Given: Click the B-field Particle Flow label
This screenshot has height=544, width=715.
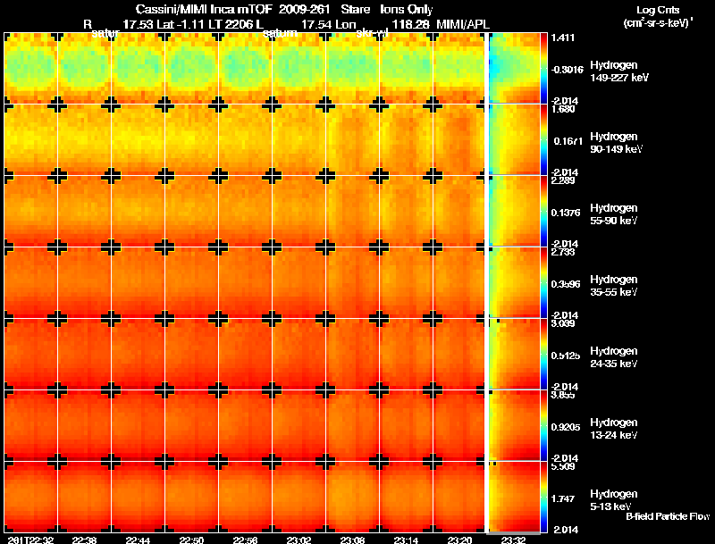Looking at the screenshot, I should pos(668,516).
